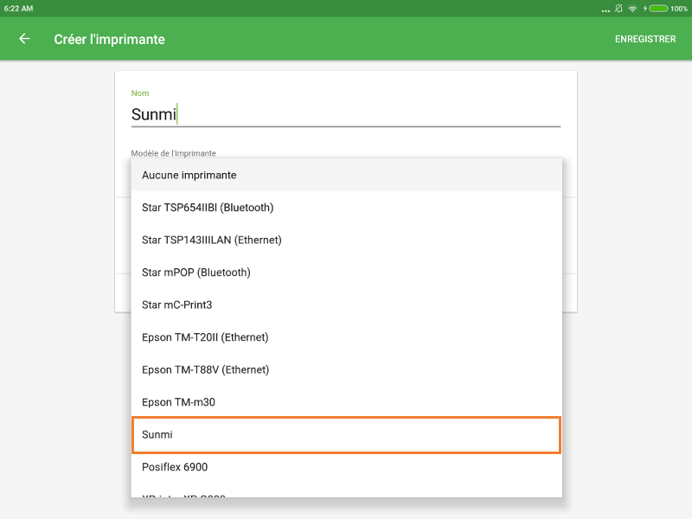Image resolution: width=692 pixels, height=519 pixels.
Task: Click the Nom field containing 'Sunmi'
Action: coord(346,113)
